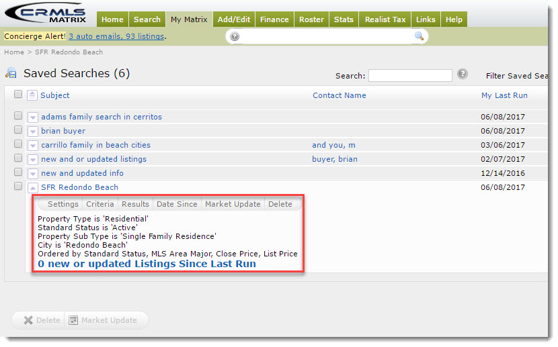Open the Roster tab
Image resolution: width=558 pixels, height=347 pixels.
[311, 19]
